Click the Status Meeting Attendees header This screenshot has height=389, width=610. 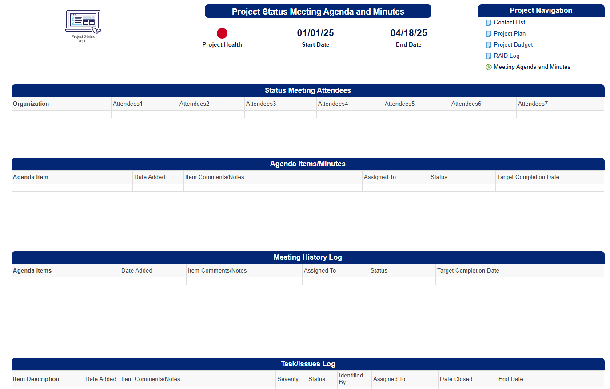308,91
